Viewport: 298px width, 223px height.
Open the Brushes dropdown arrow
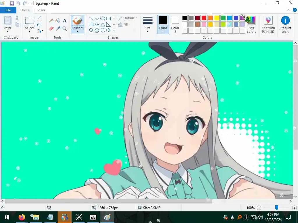click(x=77, y=31)
